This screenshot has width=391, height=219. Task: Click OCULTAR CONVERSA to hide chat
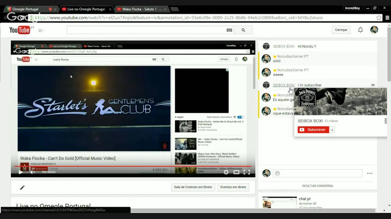click(x=317, y=186)
